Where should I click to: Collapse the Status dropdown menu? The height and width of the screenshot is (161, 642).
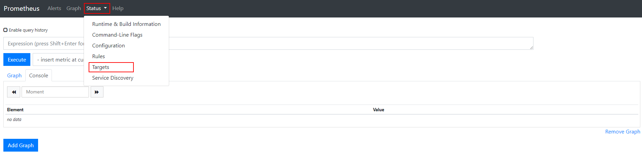97,8
